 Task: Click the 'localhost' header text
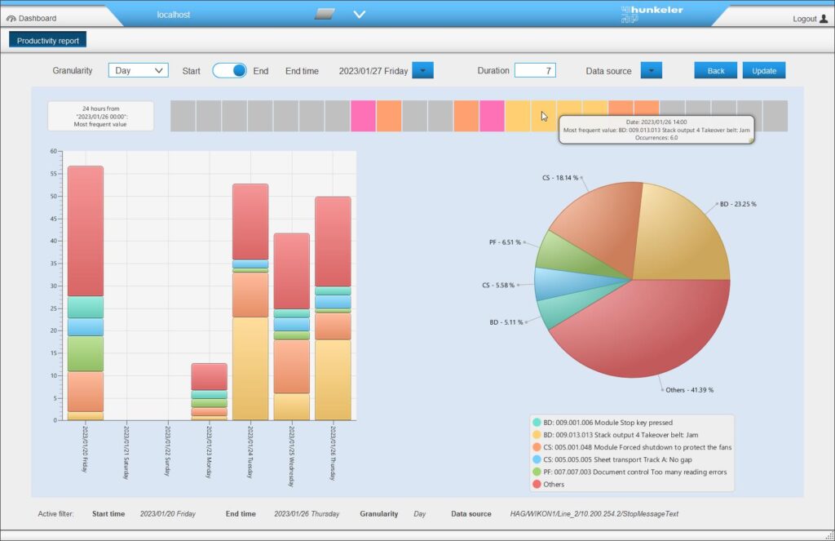click(174, 15)
